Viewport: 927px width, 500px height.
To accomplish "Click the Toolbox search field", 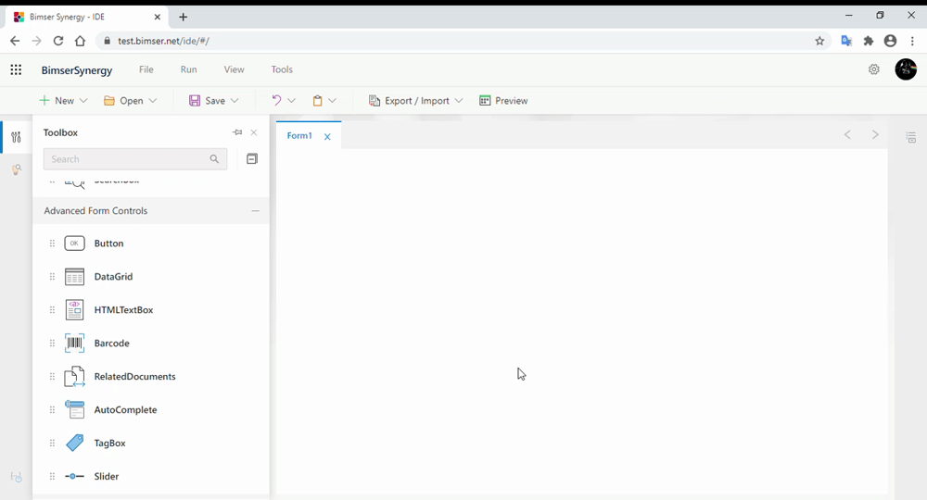I will [125, 159].
